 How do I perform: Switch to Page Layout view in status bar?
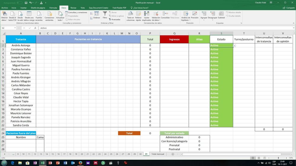coord(259,158)
